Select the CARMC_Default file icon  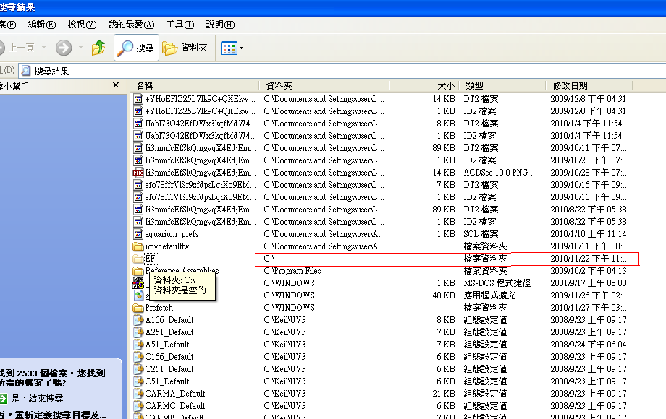click(138, 406)
